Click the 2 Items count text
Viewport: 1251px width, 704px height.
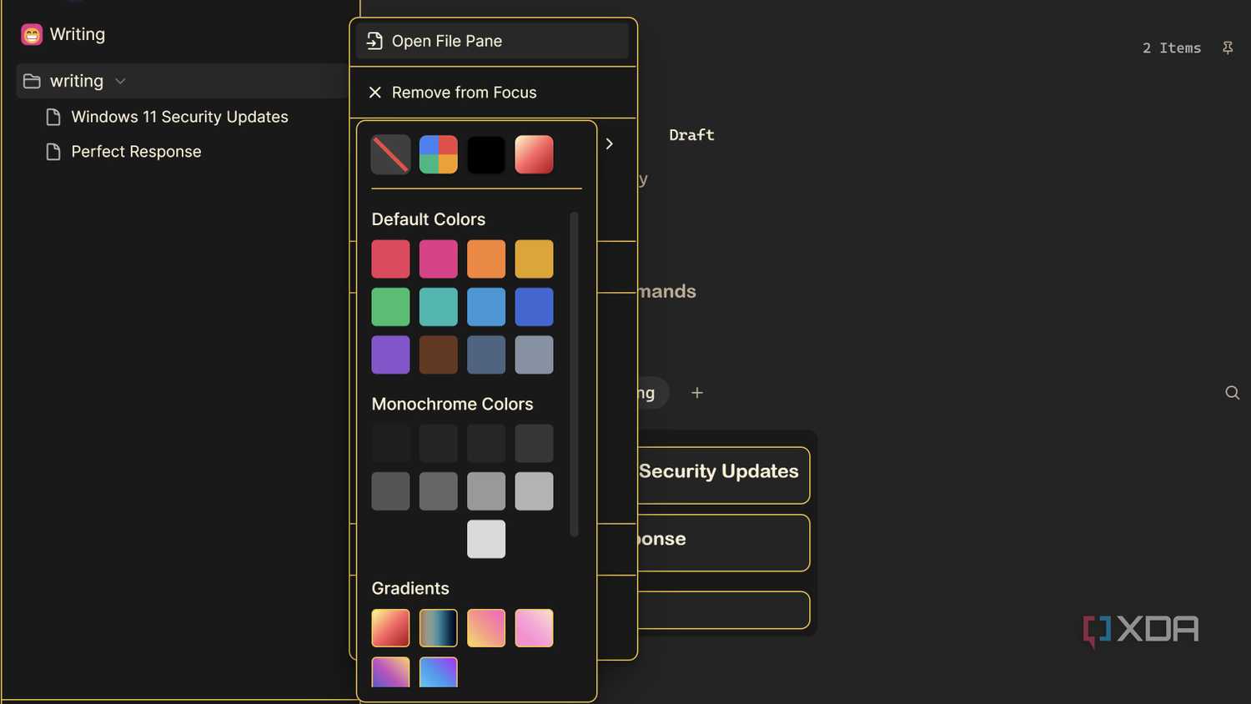(x=1172, y=48)
